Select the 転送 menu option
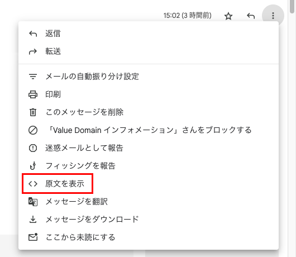This screenshot has height=257, width=296. pos(149,51)
